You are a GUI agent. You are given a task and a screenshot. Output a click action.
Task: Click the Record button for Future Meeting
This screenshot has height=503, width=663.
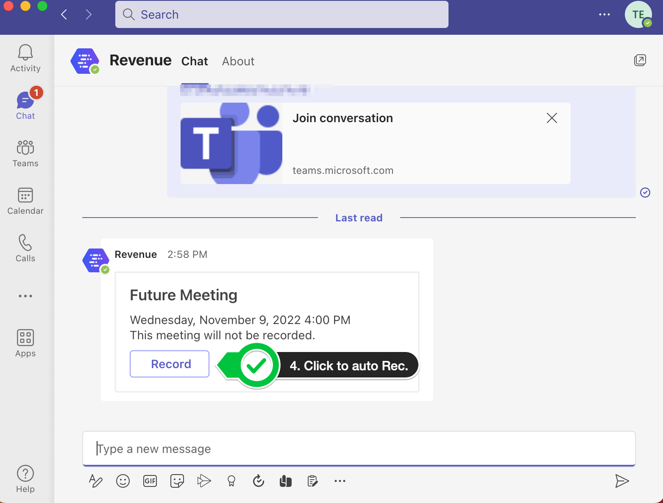[x=170, y=364]
